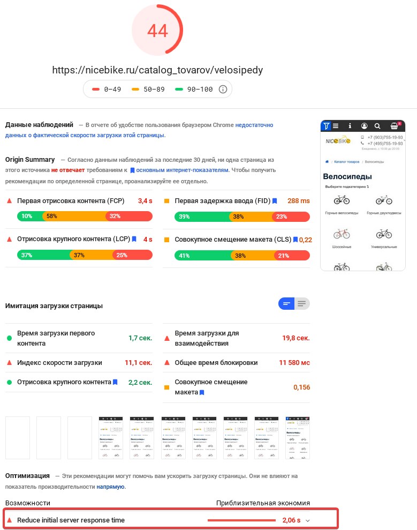Image resolution: width=417 pixels, height=530 pixels.
Task: Click the blue filter icon in site preview
Action: tap(326, 126)
